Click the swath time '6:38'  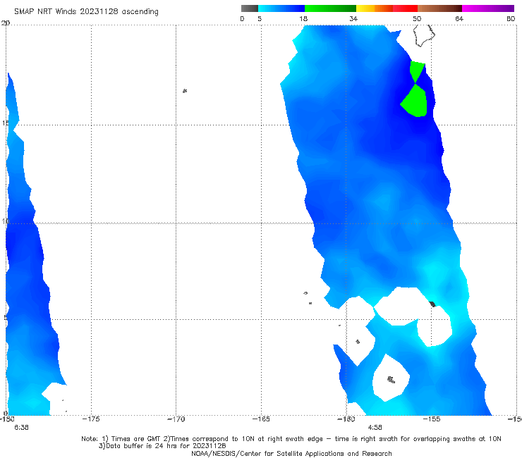click(x=21, y=428)
